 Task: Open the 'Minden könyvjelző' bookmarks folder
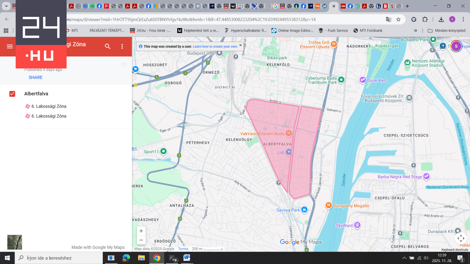(446, 31)
